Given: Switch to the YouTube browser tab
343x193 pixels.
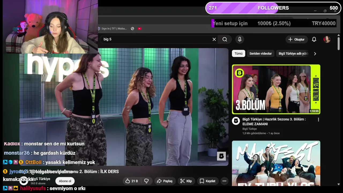Looking at the screenshot, I should point(140,29).
